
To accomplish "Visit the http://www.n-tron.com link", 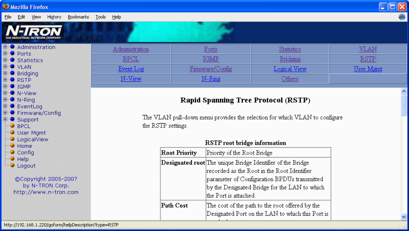I will click(x=46, y=192).
